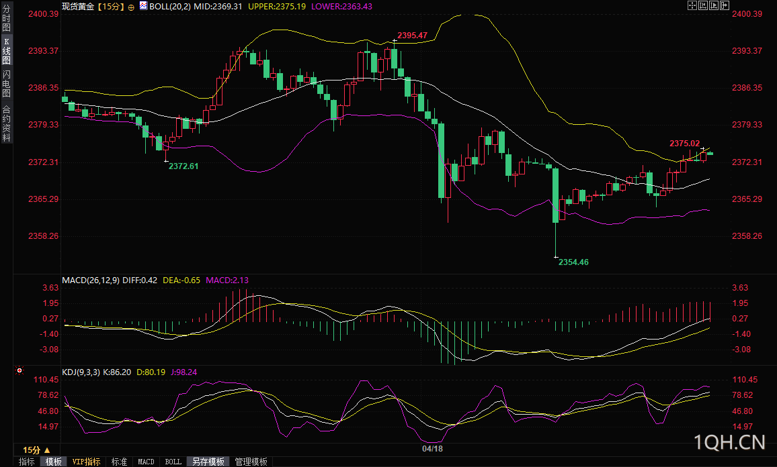The width and height of the screenshot is (777, 467).
Task: Click the MID:2369.31 value
Action: [x=218, y=7]
